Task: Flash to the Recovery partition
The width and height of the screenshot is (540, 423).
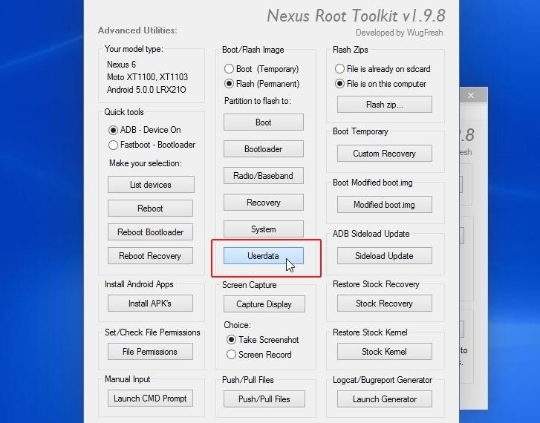Action: (264, 203)
